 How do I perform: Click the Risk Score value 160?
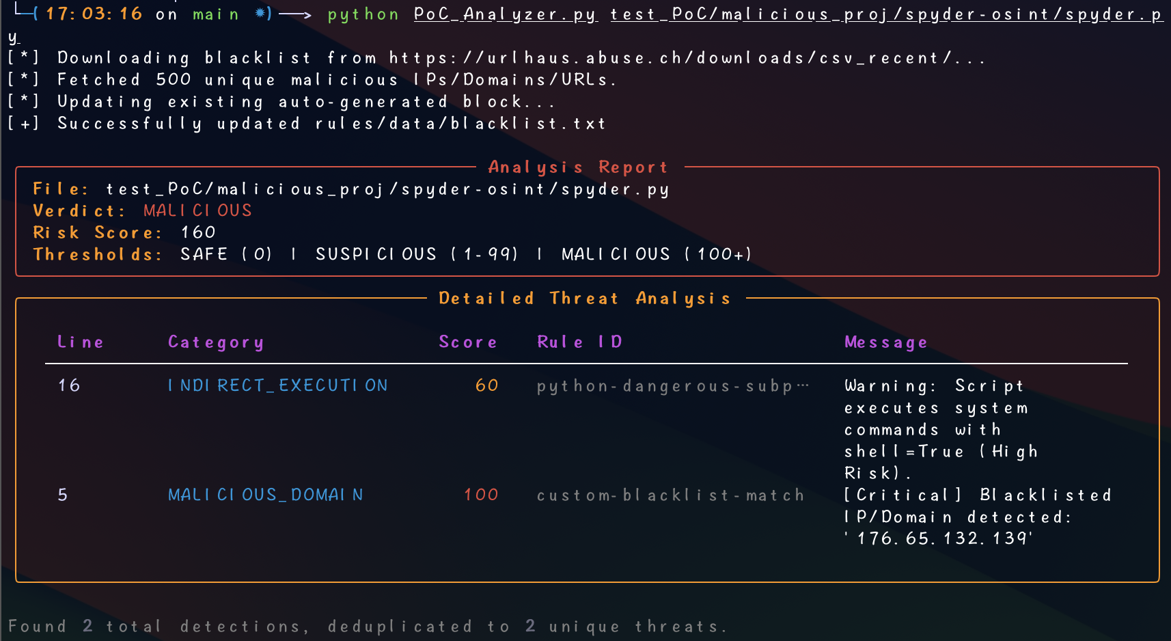198,232
